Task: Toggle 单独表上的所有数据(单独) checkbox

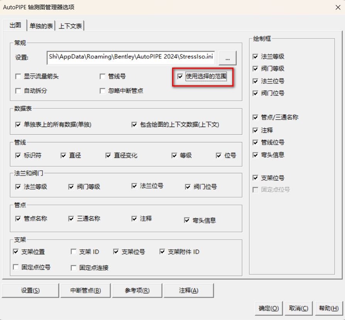Action: [18, 125]
